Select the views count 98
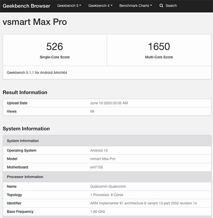This screenshot has height=218, width=213. (92, 111)
